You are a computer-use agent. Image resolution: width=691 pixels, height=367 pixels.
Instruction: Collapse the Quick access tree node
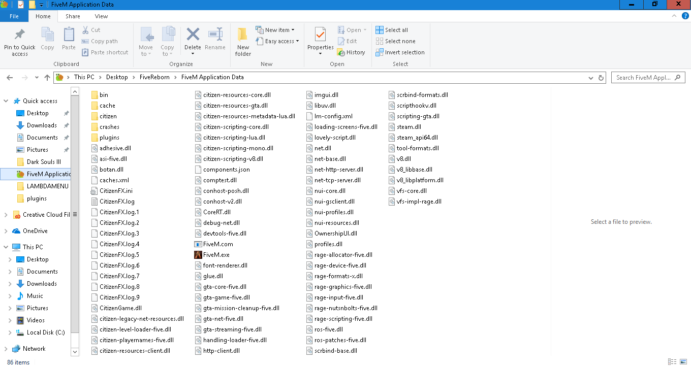point(6,101)
